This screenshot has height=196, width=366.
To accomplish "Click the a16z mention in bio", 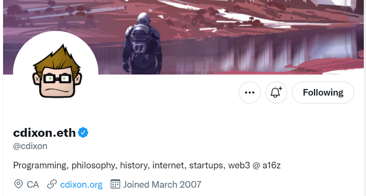I will click(x=271, y=165).
